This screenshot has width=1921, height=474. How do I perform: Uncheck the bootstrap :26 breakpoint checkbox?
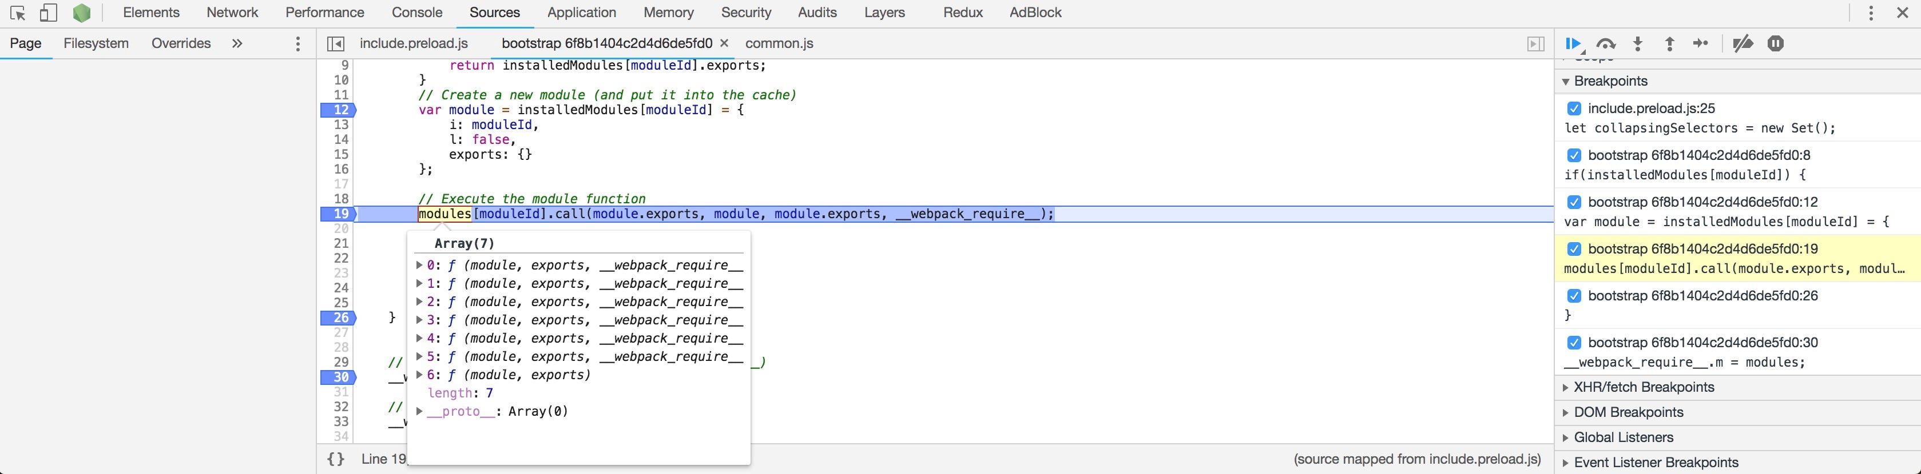[x=1574, y=296]
